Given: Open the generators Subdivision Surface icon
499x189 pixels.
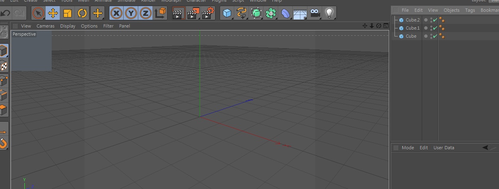Looking at the screenshot, I should 256,13.
